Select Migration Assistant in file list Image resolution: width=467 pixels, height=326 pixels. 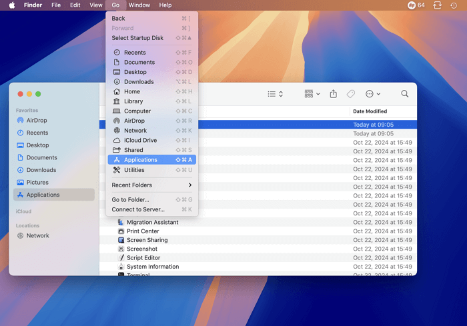(x=152, y=222)
